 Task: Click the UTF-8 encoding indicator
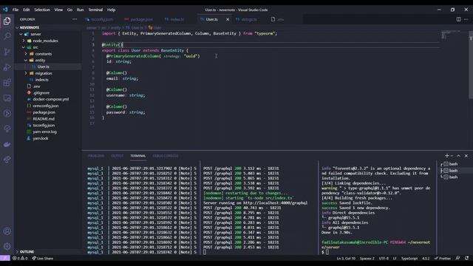(384, 258)
